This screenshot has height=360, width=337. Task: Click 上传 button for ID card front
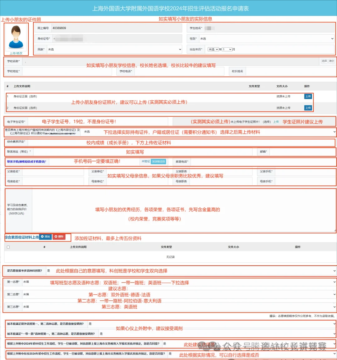click(308, 97)
